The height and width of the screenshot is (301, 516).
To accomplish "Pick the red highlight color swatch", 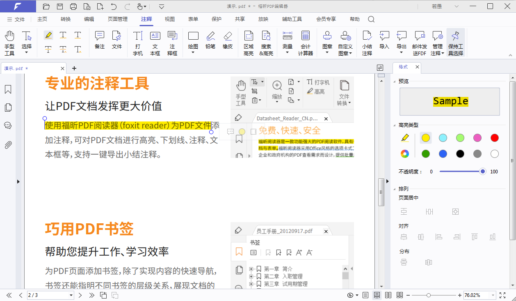I will pyautogui.click(x=495, y=138).
